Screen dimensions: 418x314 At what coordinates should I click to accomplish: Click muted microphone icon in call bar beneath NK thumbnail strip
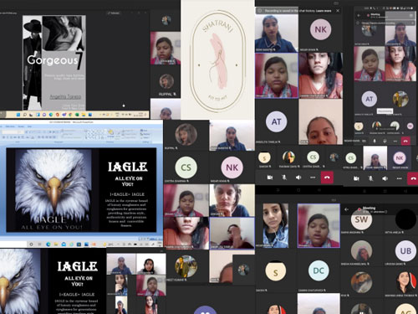pos(370,178)
